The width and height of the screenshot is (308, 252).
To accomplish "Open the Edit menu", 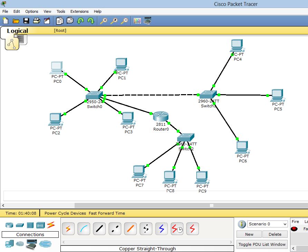I will coord(17,11).
